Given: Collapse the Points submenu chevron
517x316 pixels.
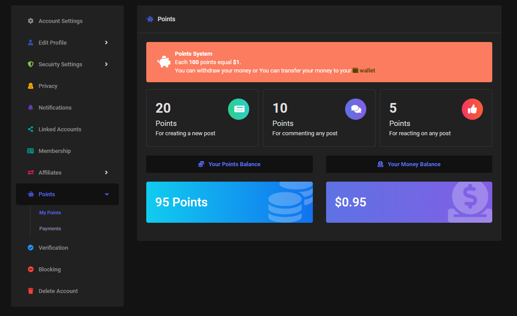Looking at the screenshot, I should [x=106, y=194].
